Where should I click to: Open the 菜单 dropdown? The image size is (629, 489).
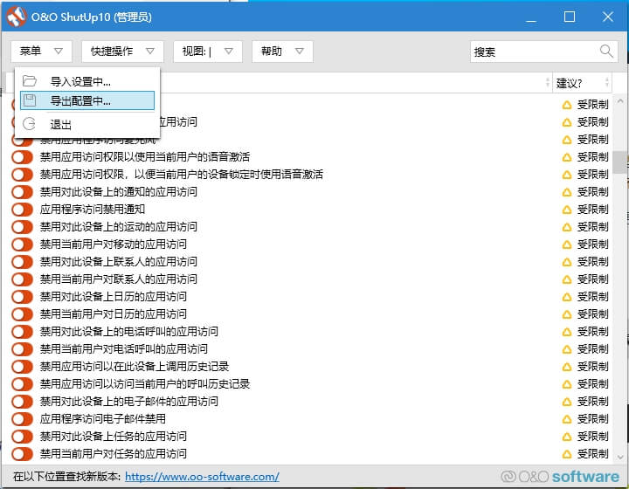coord(41,52)
